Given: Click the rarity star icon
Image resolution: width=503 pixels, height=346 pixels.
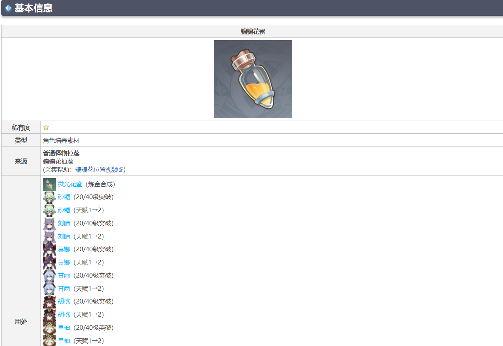Looking at the screenshot, I should click(x=46, y=127).
